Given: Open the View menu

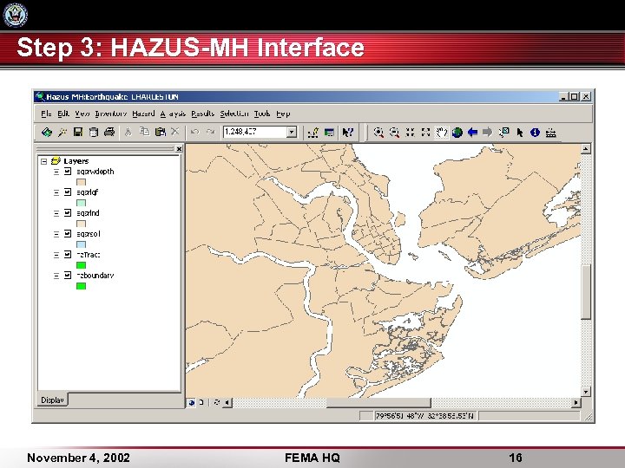Looking at the screenshot, I should (x=82, y=114).
